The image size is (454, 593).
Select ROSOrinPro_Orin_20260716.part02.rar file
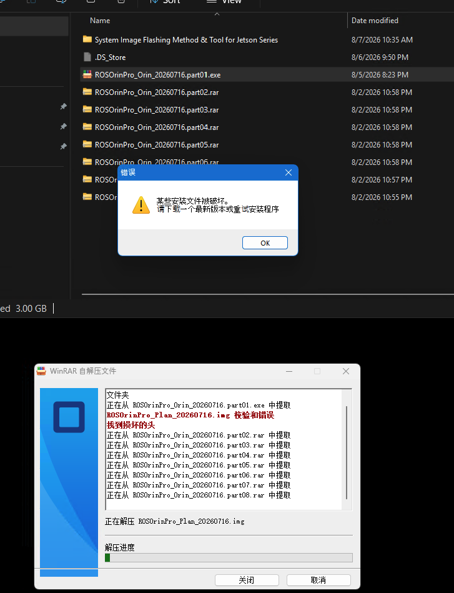pos(157,92)
